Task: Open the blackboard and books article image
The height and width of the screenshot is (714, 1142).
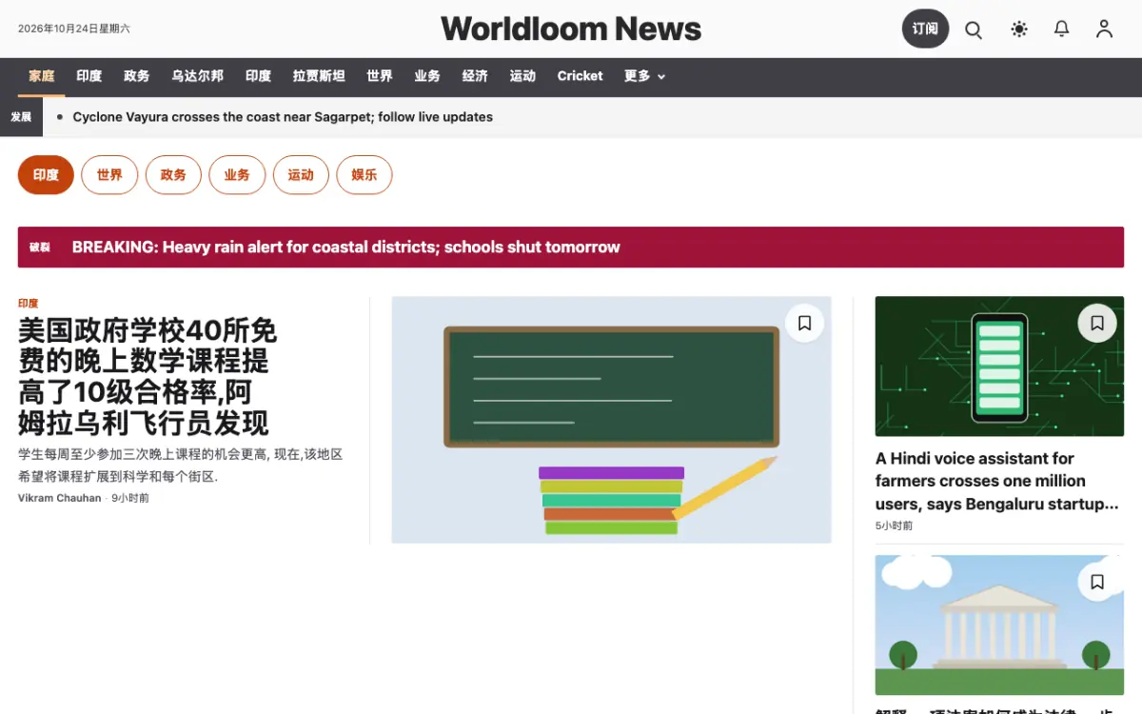Action: 611,420
